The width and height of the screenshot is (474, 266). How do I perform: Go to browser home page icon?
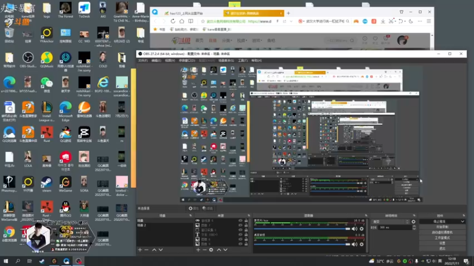coord(182,21)
